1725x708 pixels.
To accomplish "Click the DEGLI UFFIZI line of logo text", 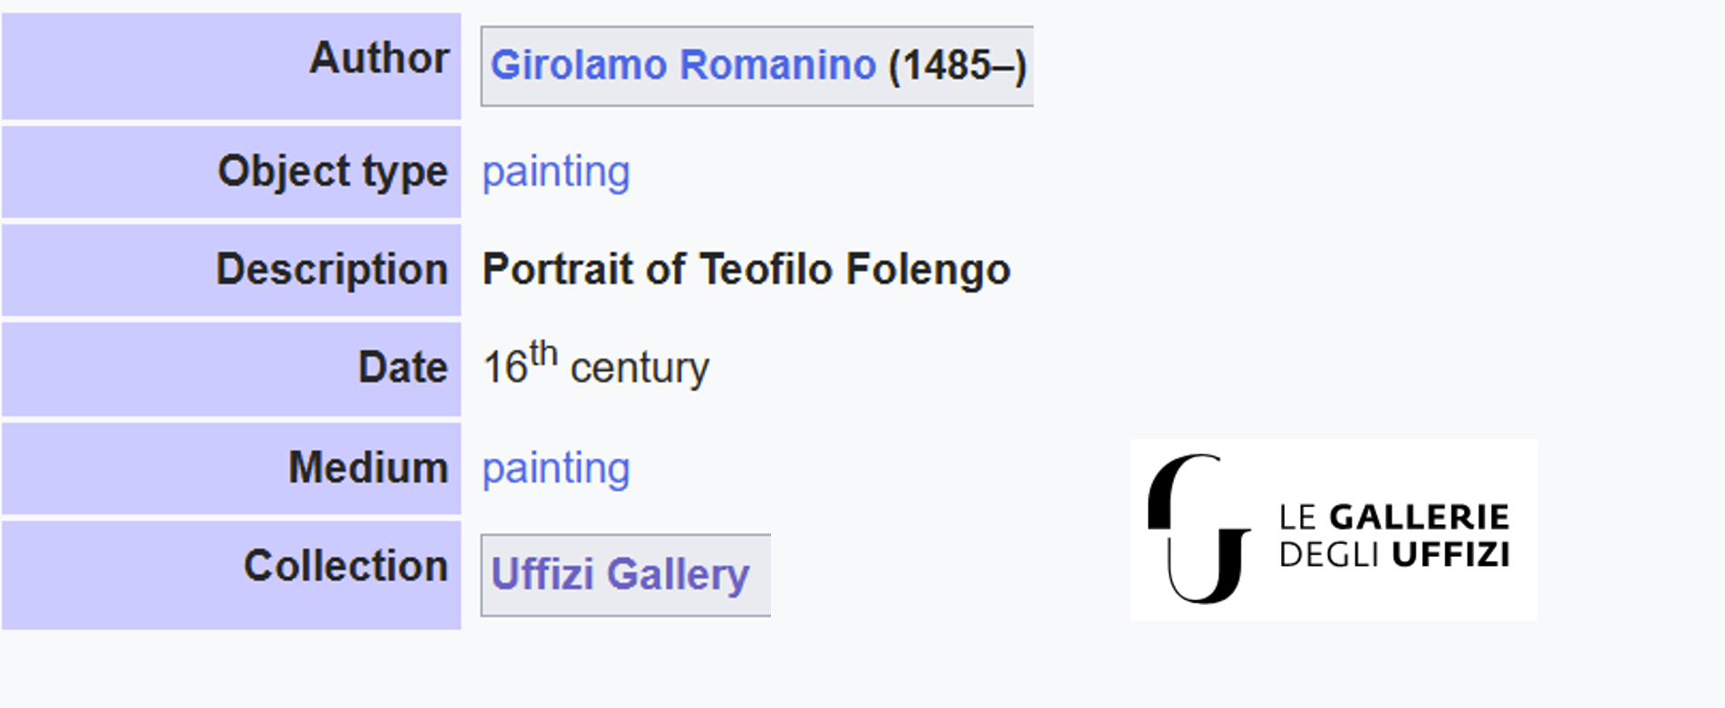I will click(1393, 554).
